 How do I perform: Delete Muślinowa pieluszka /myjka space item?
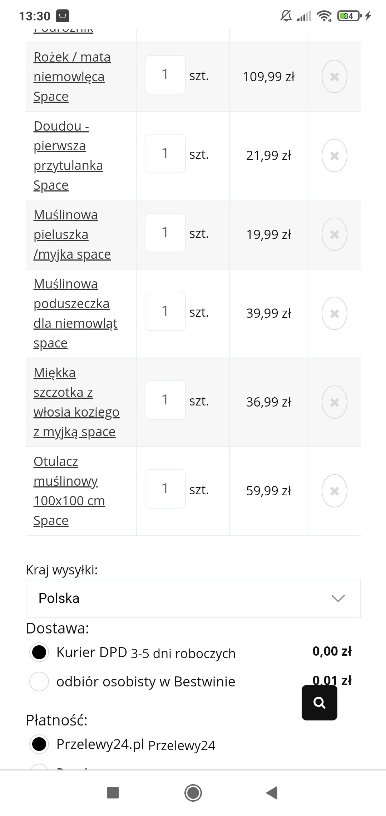334,234
